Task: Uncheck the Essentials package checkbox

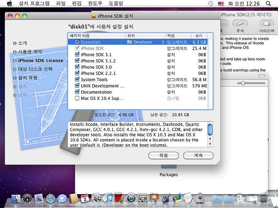Action: (77, 42)
